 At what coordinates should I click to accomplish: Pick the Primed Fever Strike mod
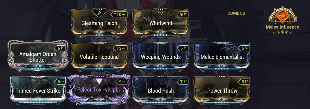point(38,90)
